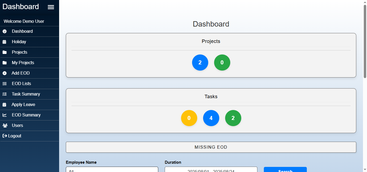Click the page vertical scrollbar
This screenshot has height=172, width=367.
click(x=365, y=40)
